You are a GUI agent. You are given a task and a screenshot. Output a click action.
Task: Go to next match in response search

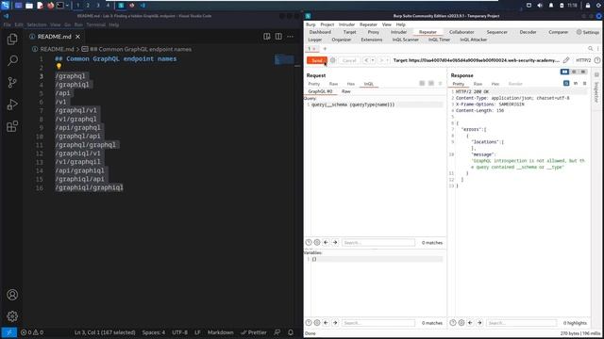[x=479, y=323]
